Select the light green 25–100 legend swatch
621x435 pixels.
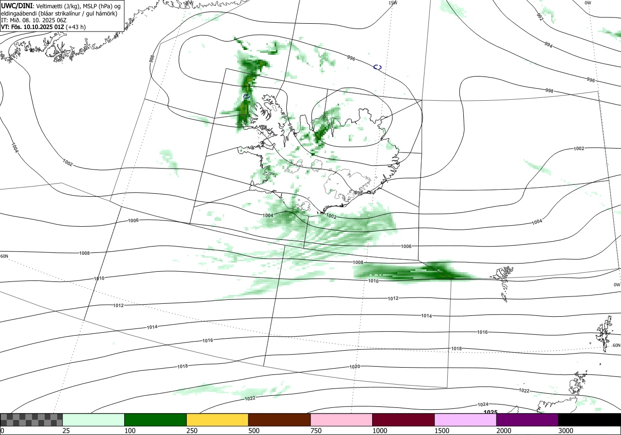click(94, 419)
